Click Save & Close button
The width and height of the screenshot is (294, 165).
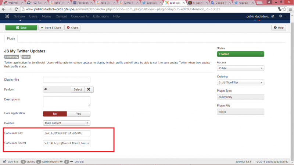click(x=51, y=28)
